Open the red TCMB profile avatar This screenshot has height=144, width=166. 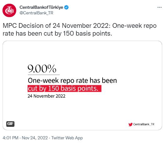tap(9, 10)
